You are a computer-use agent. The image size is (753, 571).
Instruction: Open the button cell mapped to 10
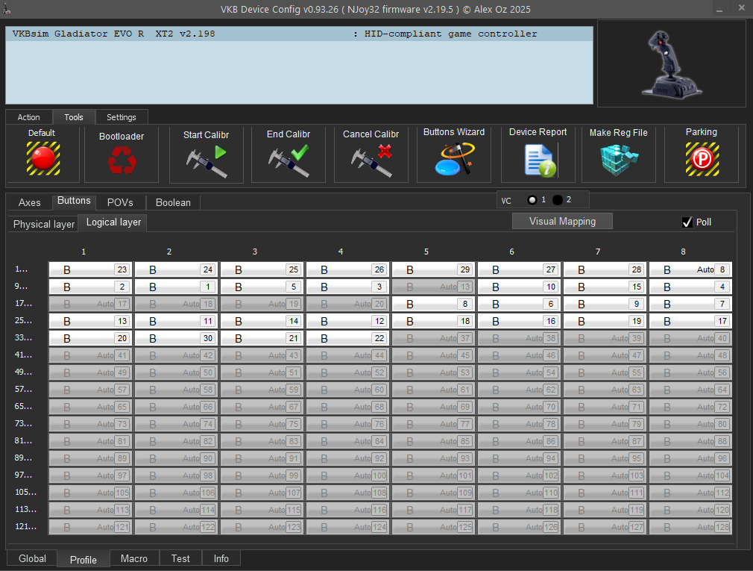(x=519, y=287)
